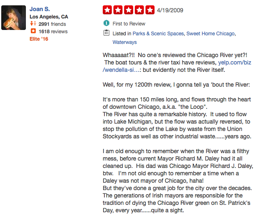Image resolution: width=261 pixels, height=218 pixels.
Task: Follow the yelp.com/biz/wendella-si… link
Action: (177, 66)
